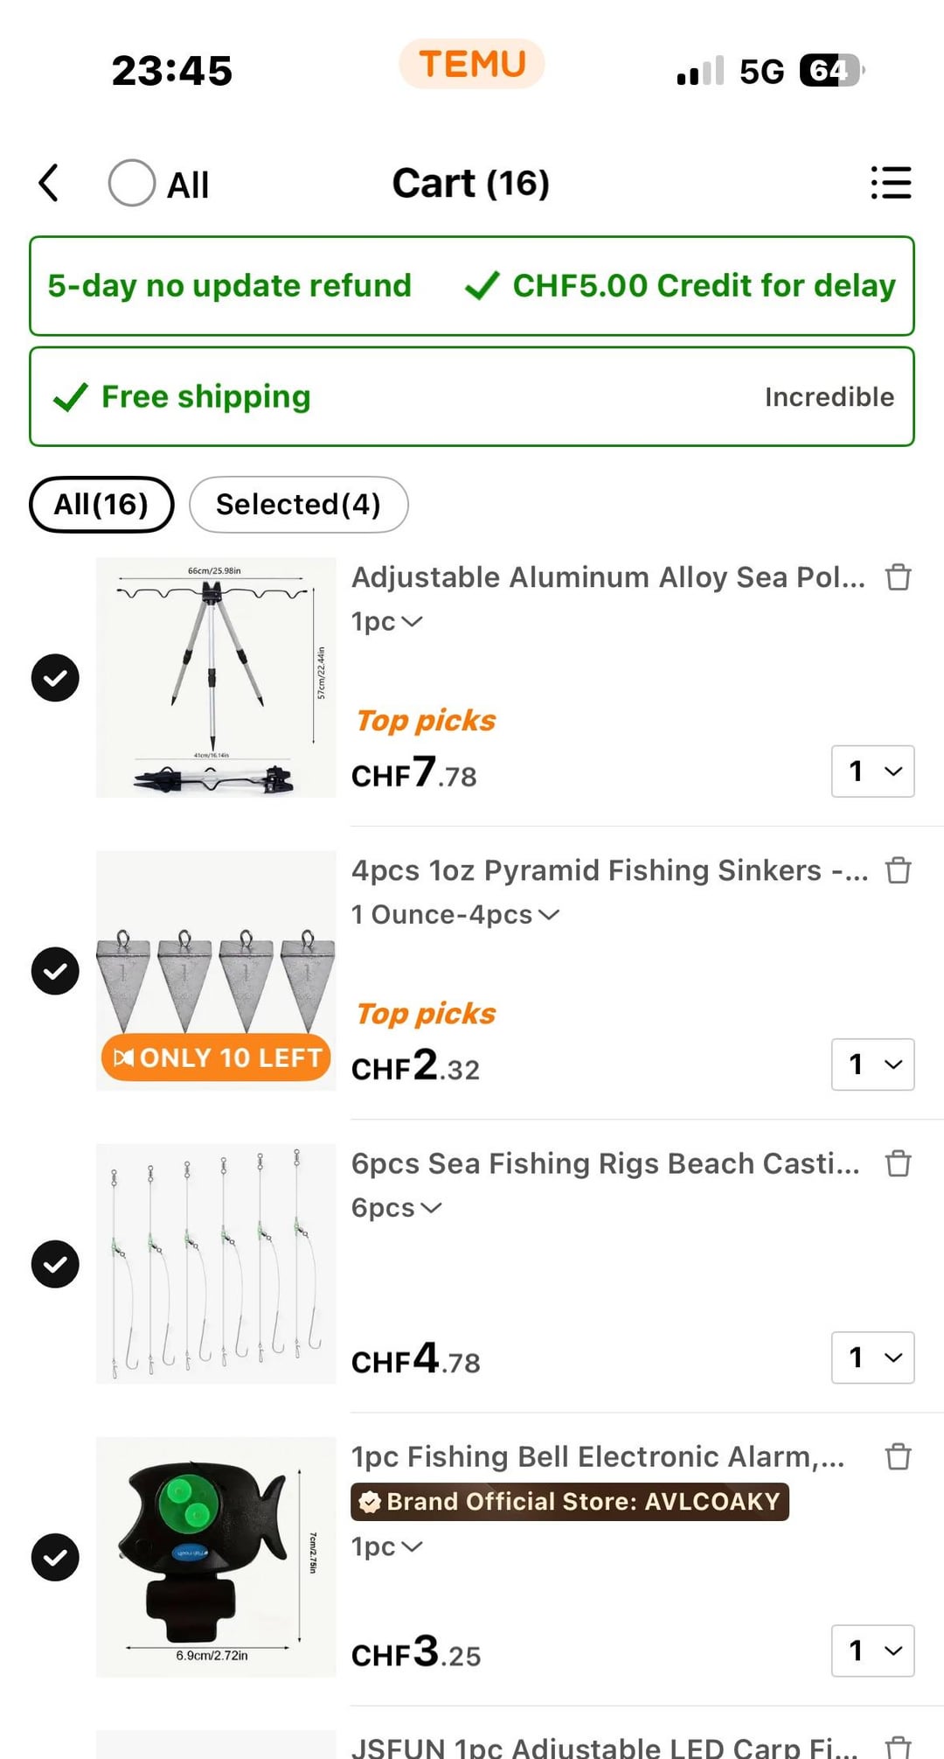The width and height of the screenshot is (944, 1759).
Task: Go back using the left arrow
Action: click(49, 183)
